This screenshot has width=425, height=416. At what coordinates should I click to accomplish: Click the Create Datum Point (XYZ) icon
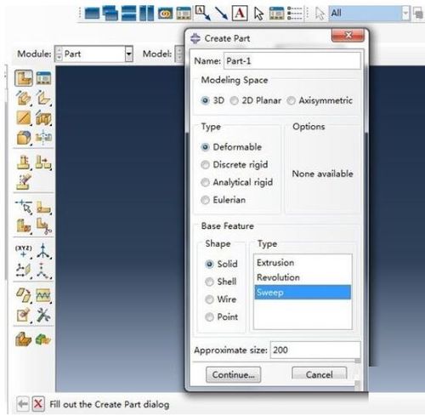(24, 251)
